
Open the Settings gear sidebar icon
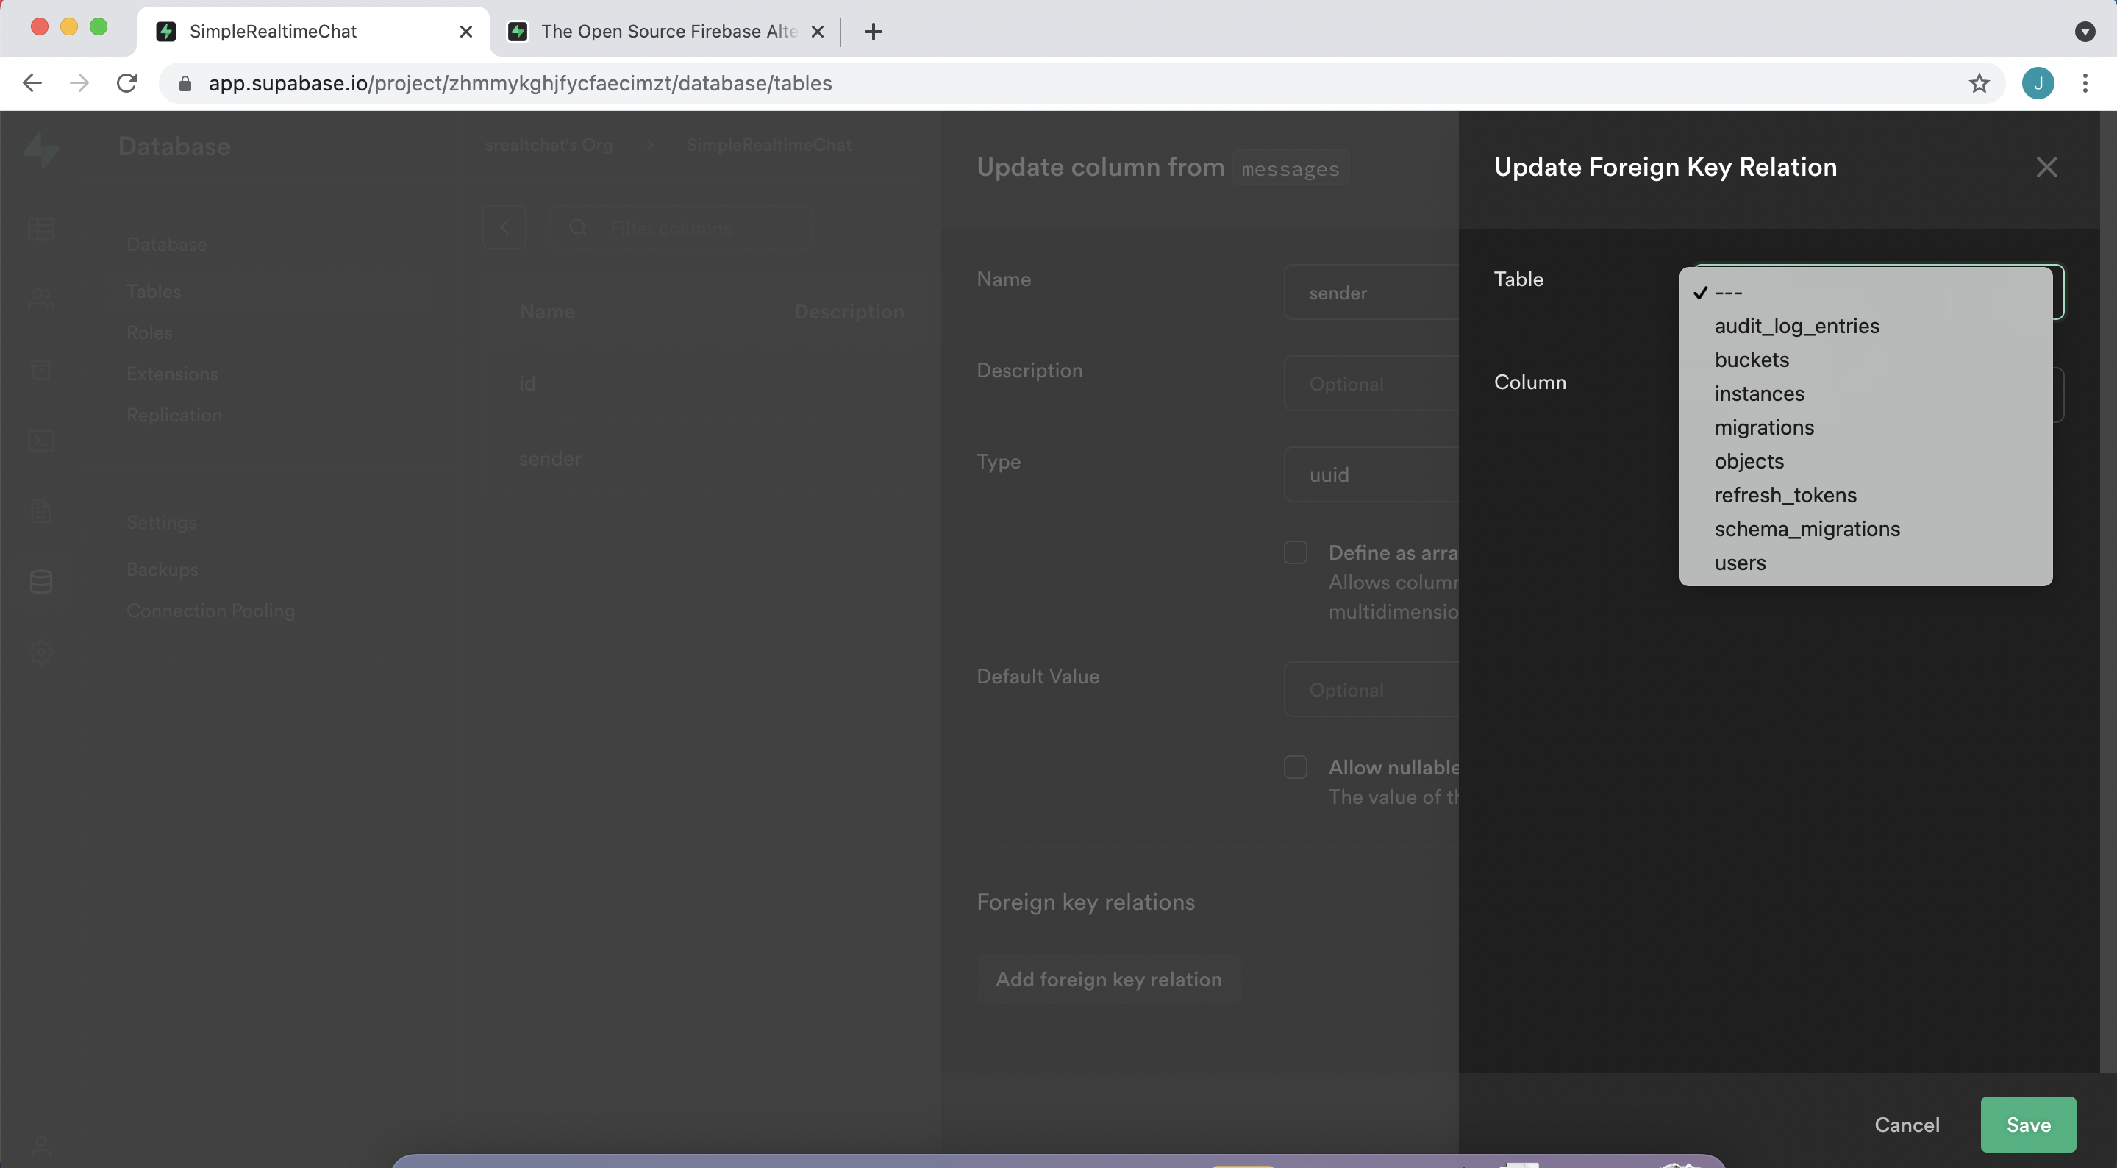point(41,652)
